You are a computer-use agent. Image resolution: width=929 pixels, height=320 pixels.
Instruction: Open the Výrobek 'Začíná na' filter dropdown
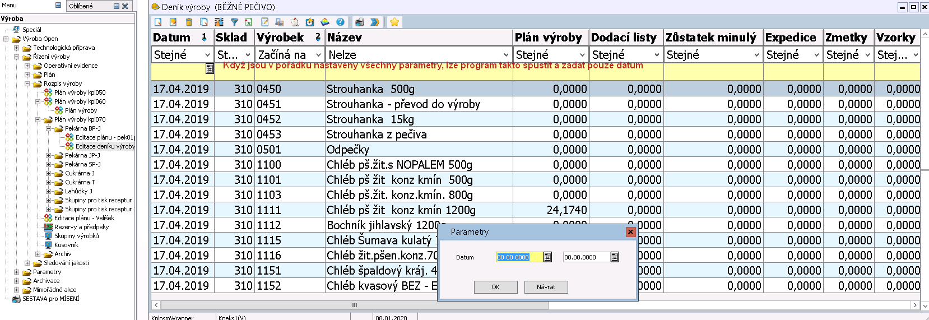click(318, 55)
